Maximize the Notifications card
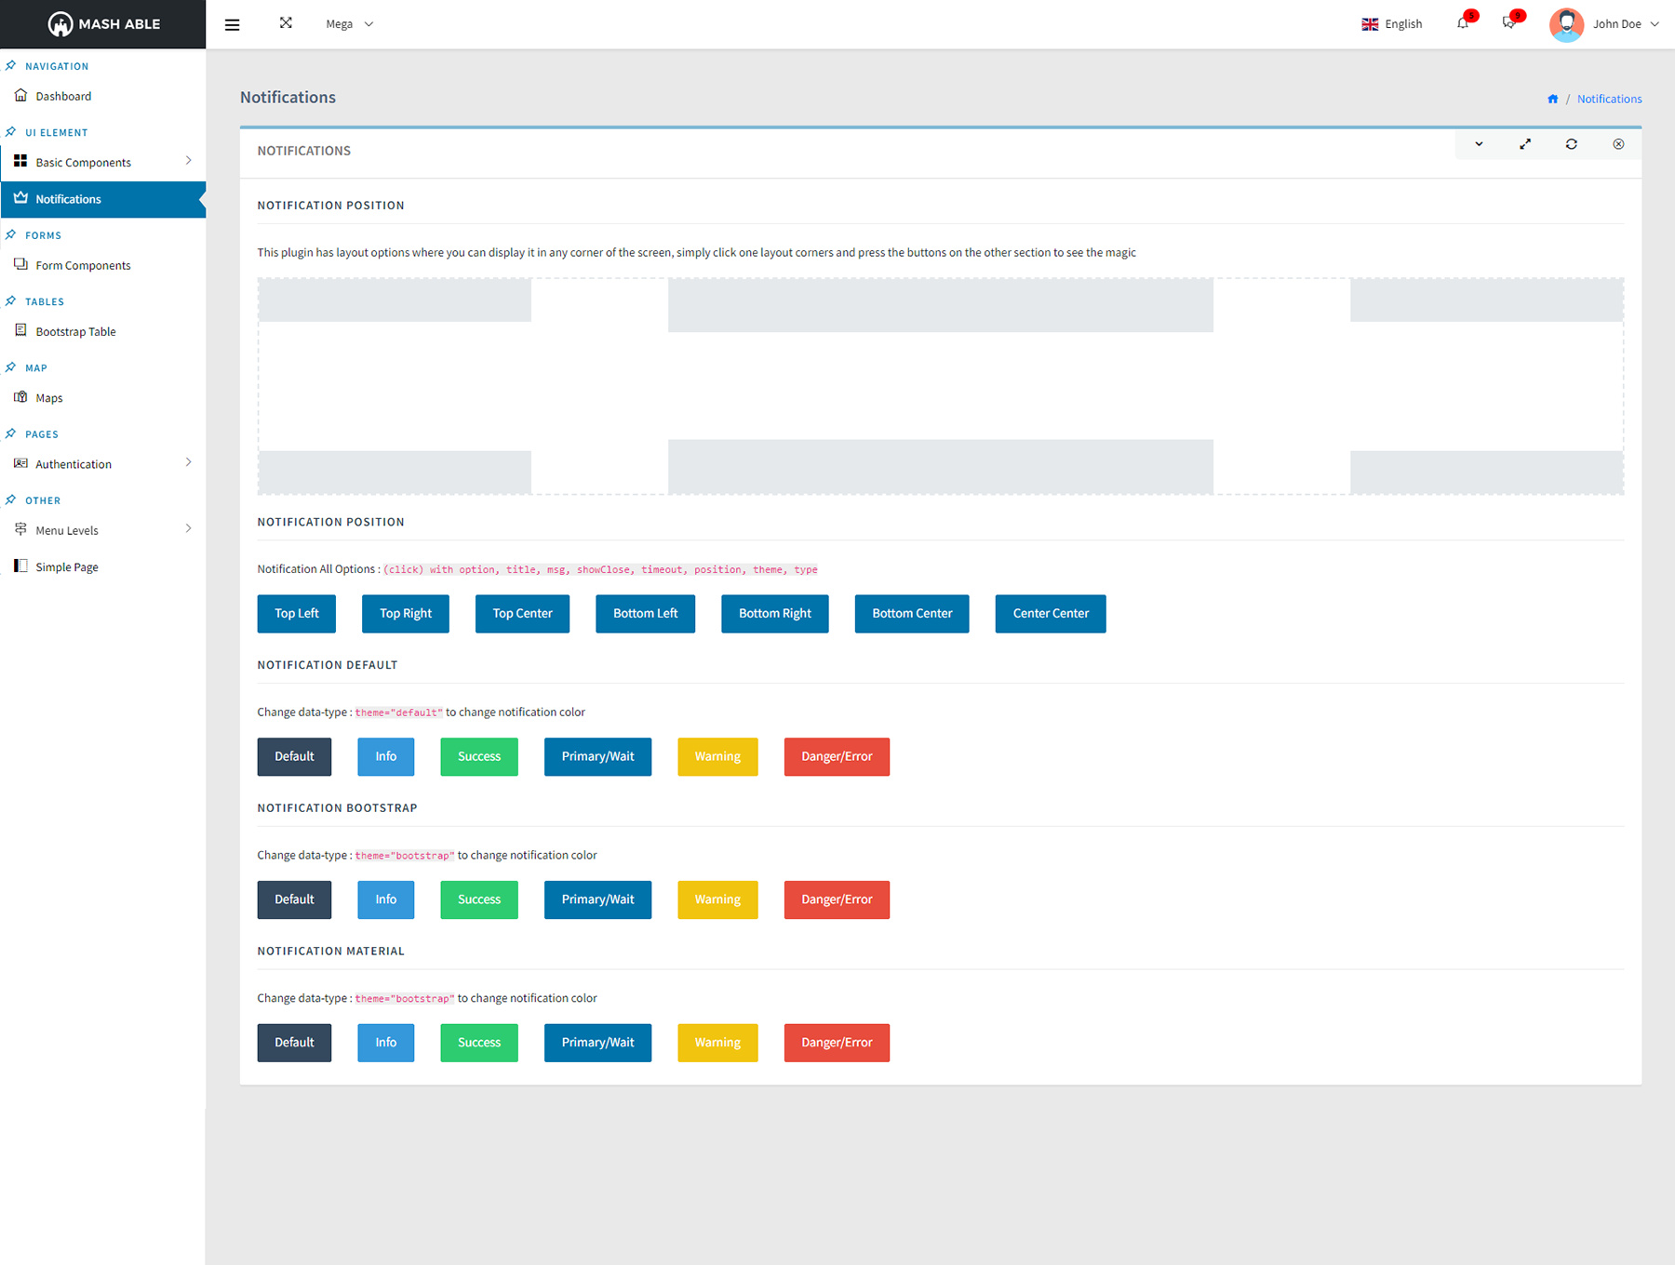Viewport: 1675px width, 1265px height. pyautogui.click(x=1525, y=144)
